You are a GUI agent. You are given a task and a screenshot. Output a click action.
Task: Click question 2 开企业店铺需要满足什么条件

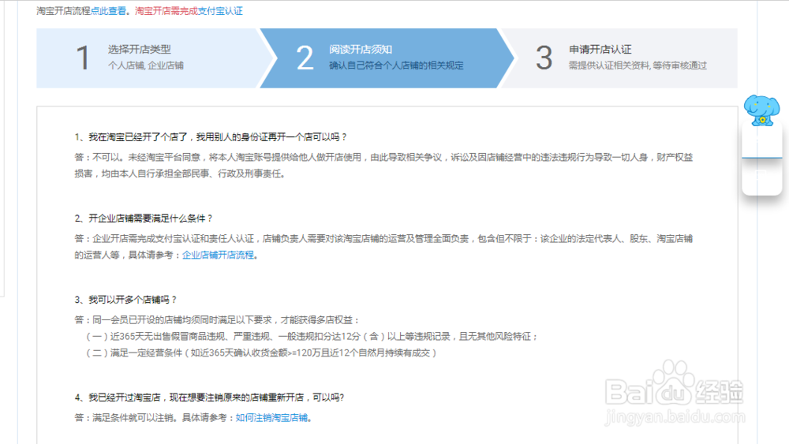coord(144,218)
